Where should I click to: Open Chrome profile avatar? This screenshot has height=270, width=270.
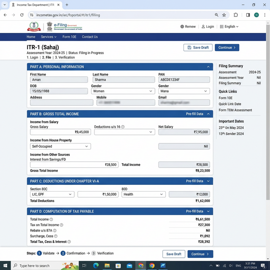pos(256,15)
